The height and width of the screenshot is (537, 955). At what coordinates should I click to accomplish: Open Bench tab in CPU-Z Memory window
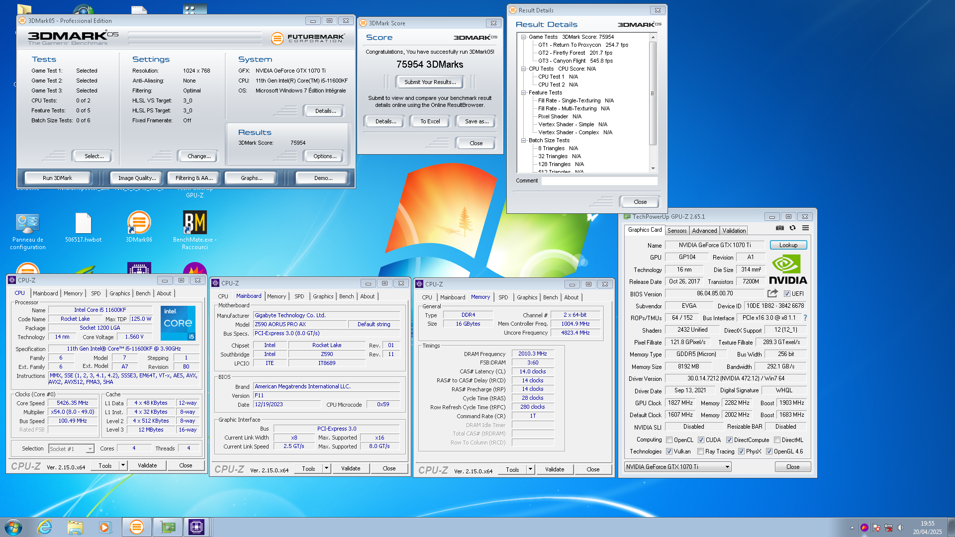(550, 297)
